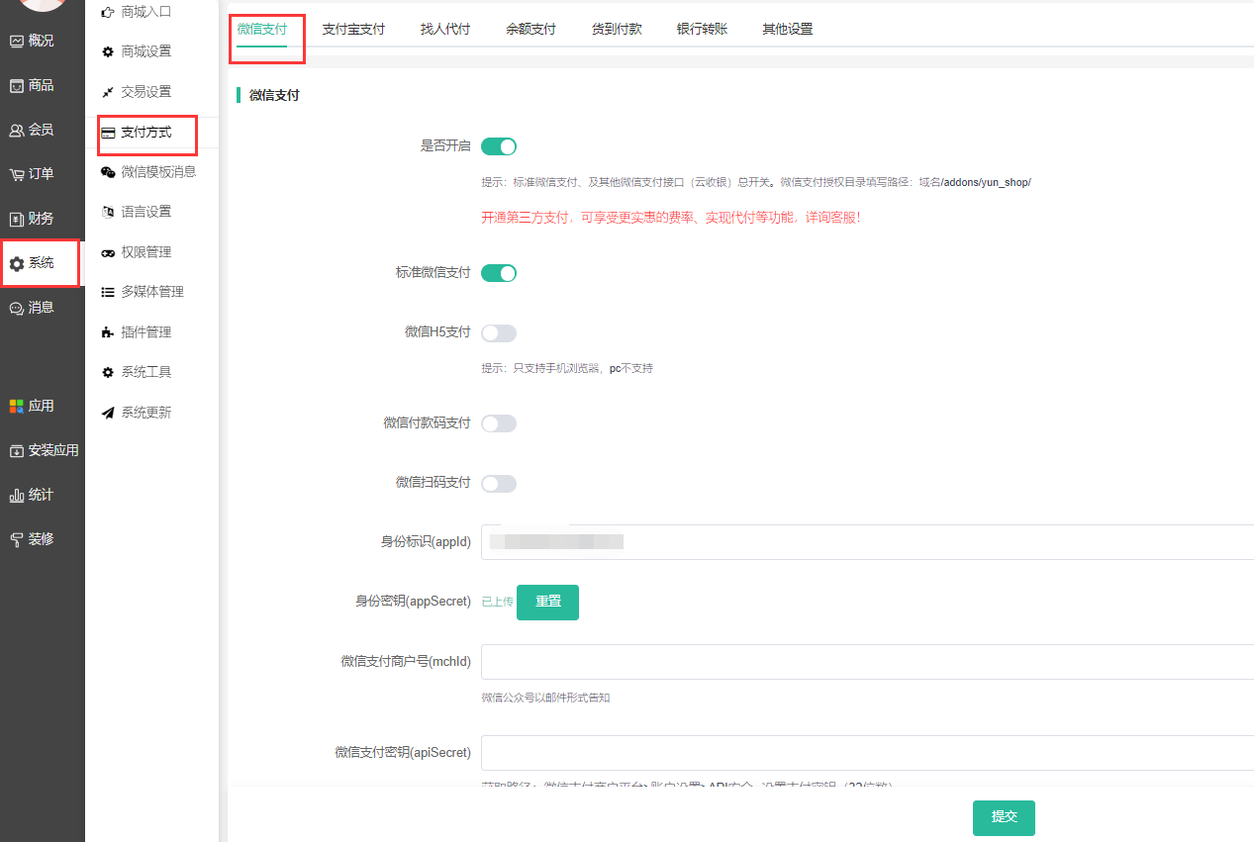The image size is (1254, 842).
Task: Turn off the 是否开启 switch
Action: (x=499, y=146)
